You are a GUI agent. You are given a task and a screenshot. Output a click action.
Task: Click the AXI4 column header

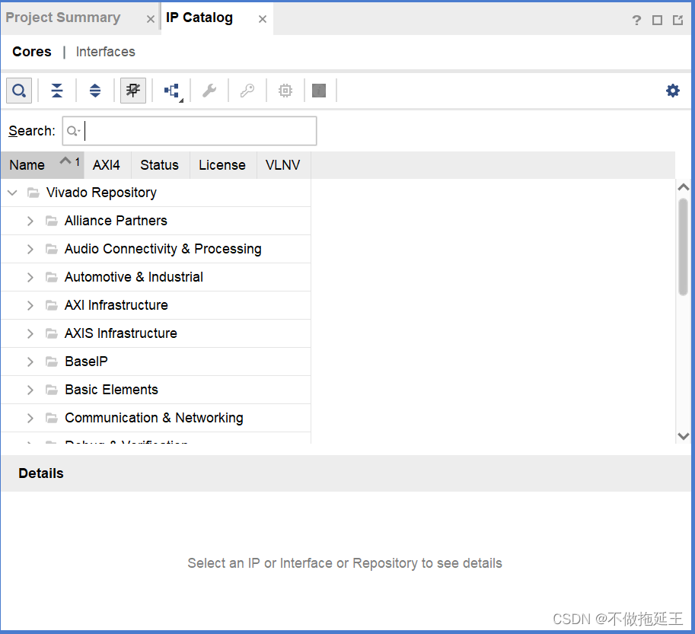(x=107, y=165)
